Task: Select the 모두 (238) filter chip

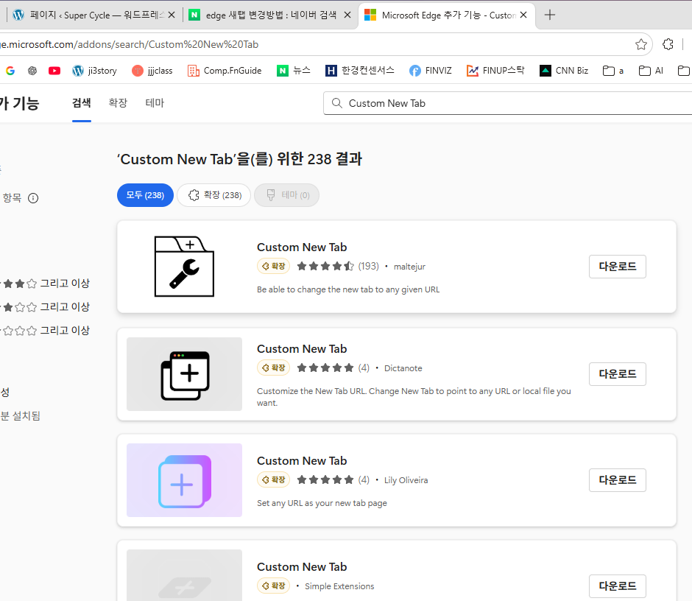Action: 145,195
